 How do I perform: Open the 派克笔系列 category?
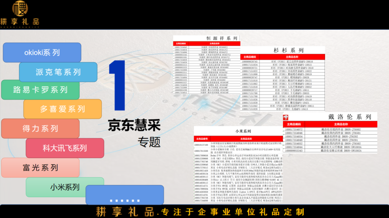click(x=58, y=72)
